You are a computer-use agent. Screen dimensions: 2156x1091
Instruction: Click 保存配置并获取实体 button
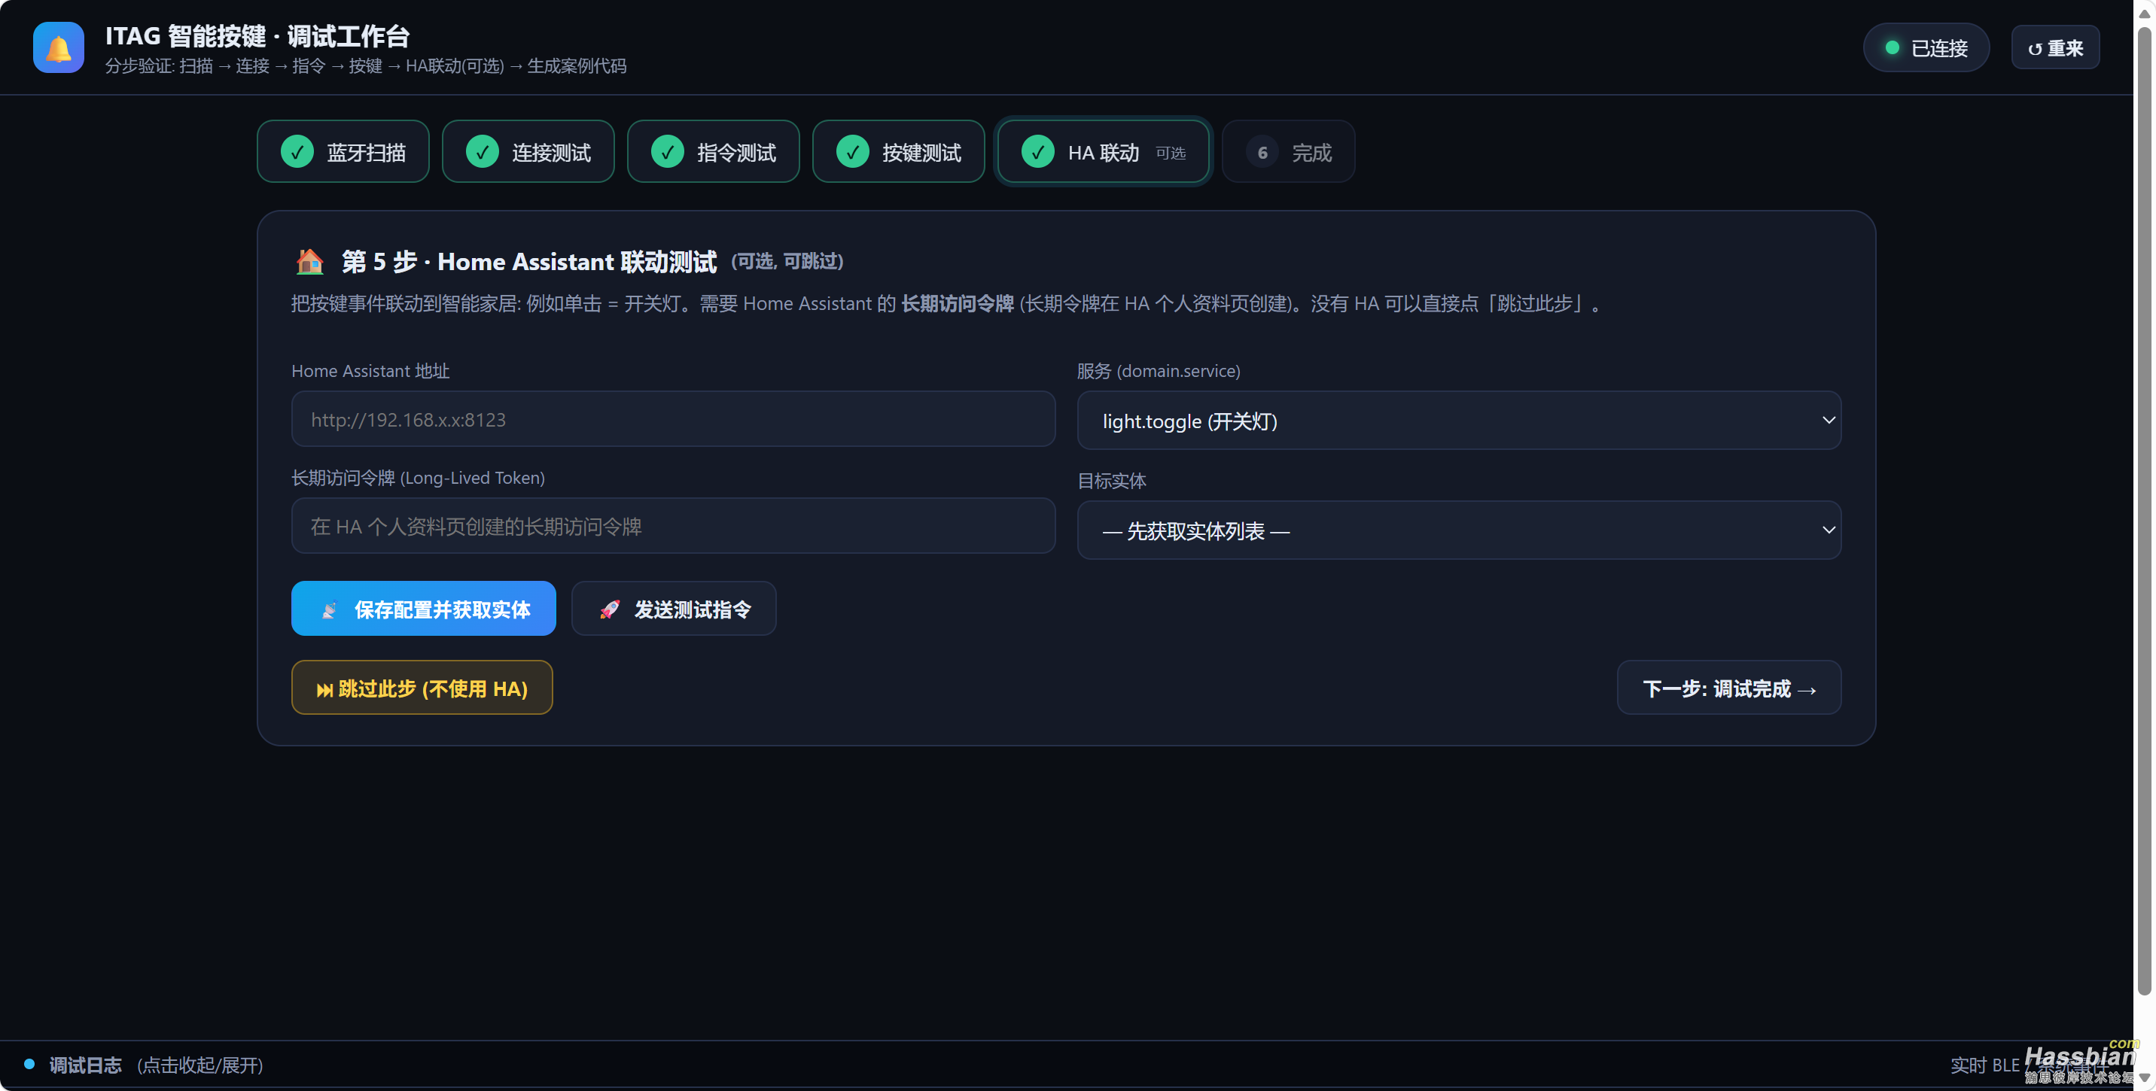pyautogui.click(x=424, y=608)
